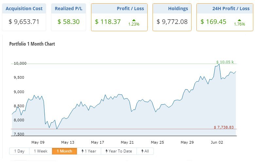The image size is (255, 162).
Task: Click the red $7,738.83 low marker label
Action: coord(224,127)
